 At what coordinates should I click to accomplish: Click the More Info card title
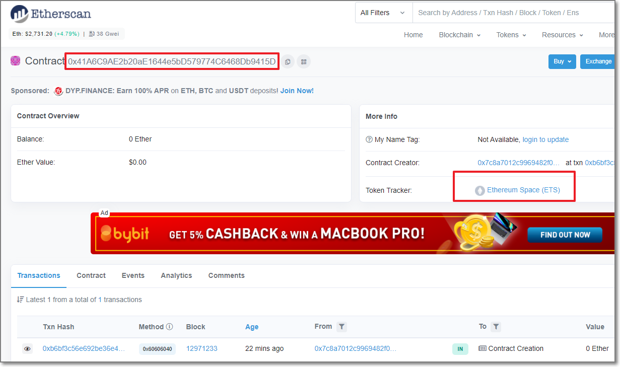381,116
